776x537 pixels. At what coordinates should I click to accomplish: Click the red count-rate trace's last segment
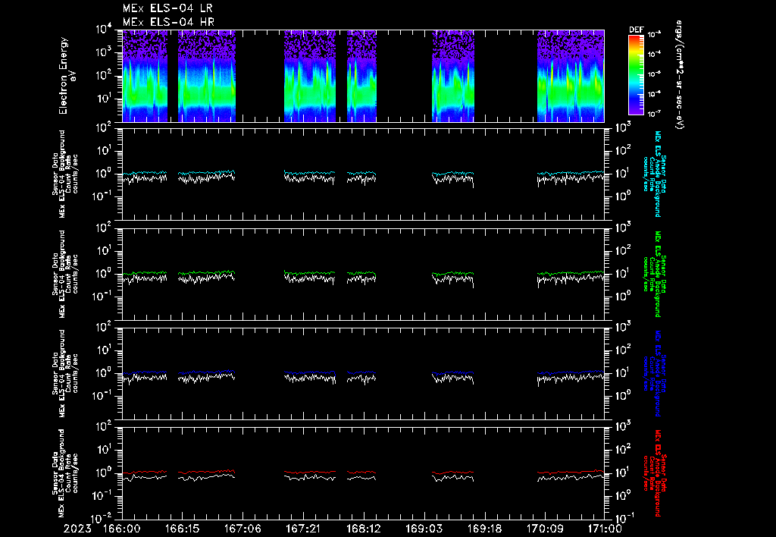click(571, 472)
